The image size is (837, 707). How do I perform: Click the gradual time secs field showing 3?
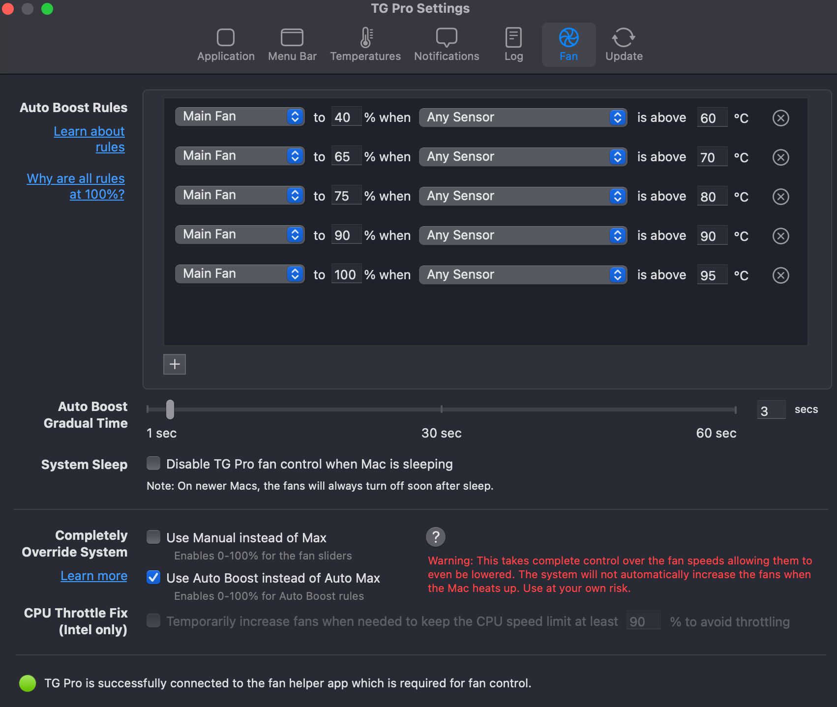771,411
